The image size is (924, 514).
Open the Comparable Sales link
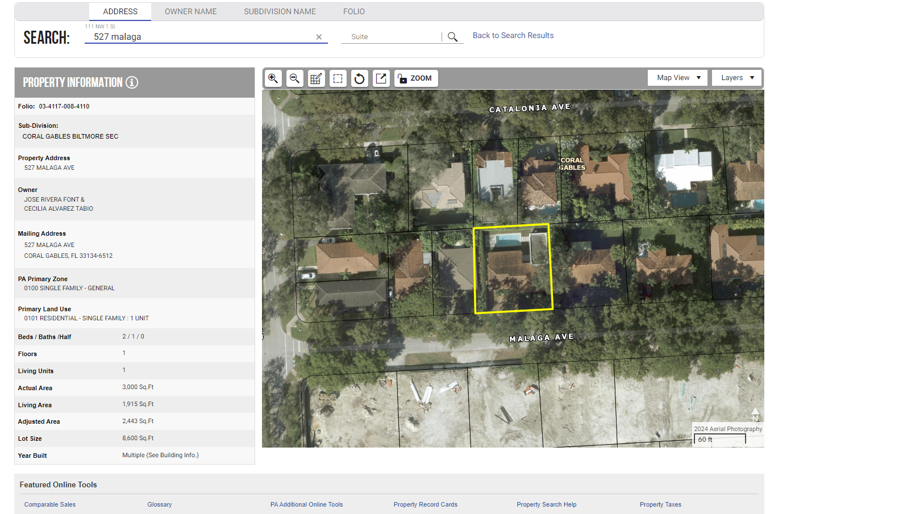click(50, 504)
